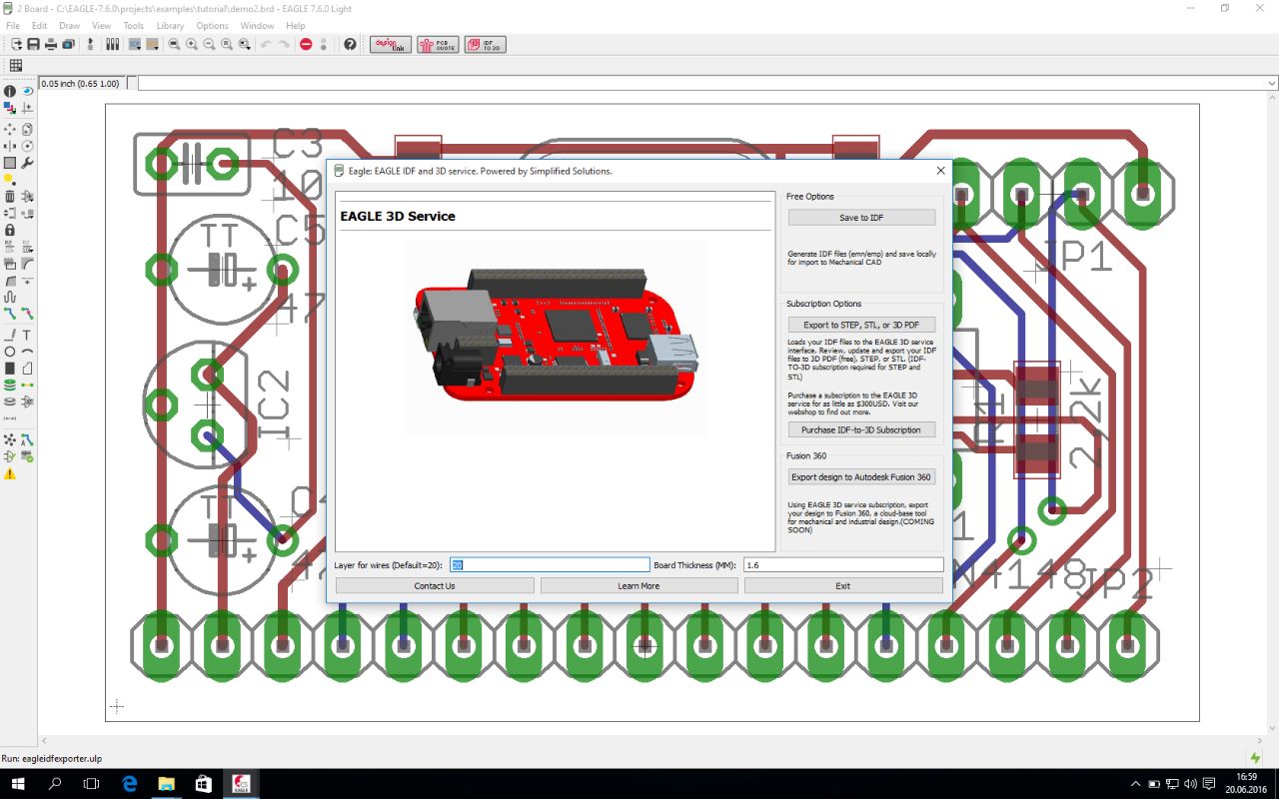
Task: Click the Save icon in top toolbar
Action: [33, 44]
